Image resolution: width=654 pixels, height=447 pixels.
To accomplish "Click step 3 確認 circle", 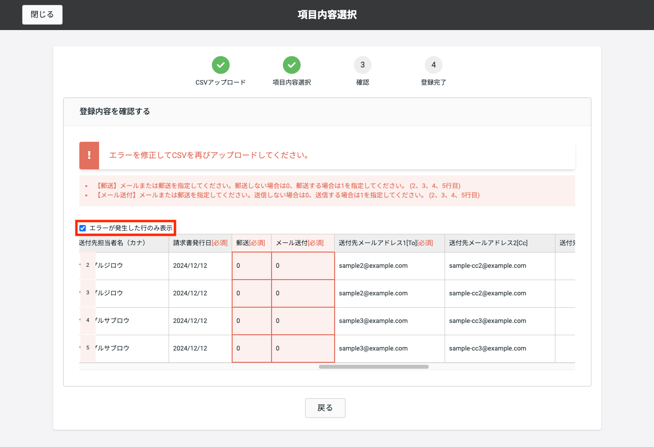I will pos(363,64).
